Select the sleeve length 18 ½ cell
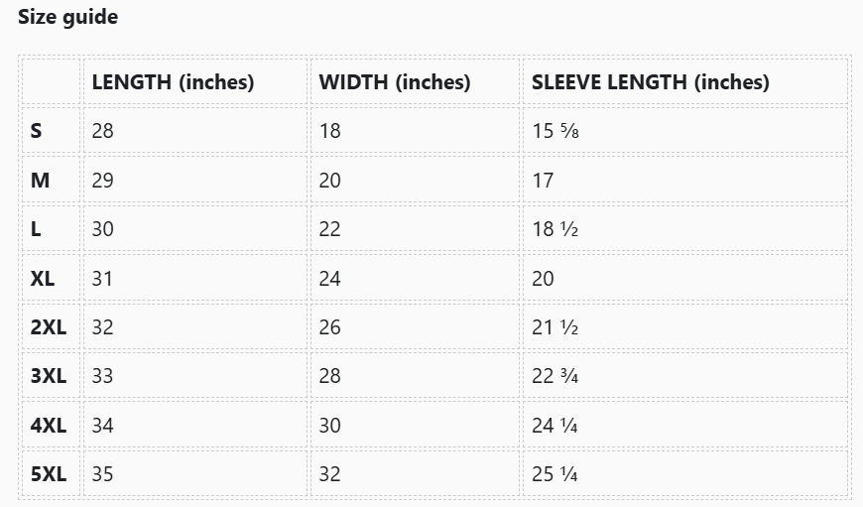 pos(555,229)
